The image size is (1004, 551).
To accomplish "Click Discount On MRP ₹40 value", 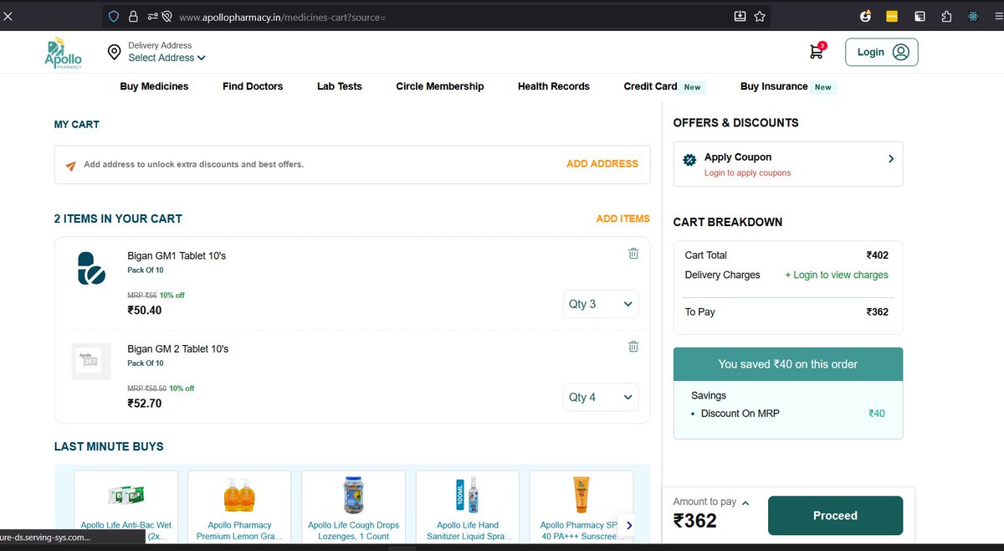I will coord(877,414).
